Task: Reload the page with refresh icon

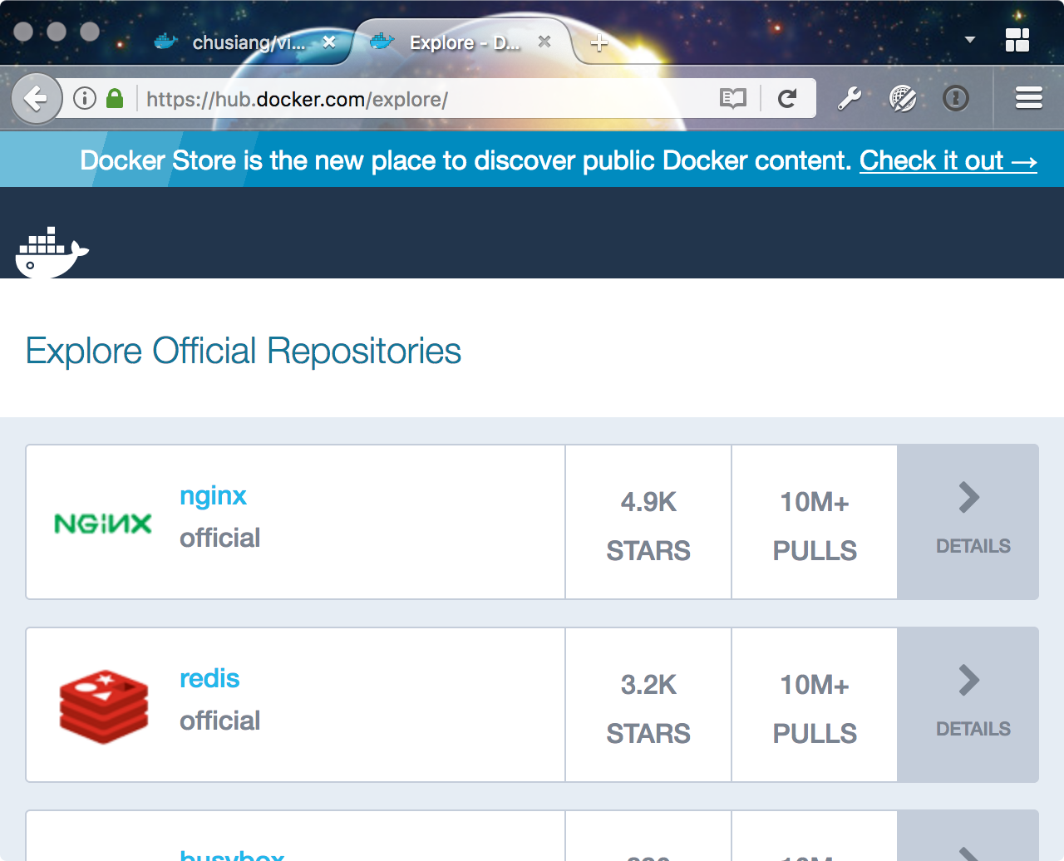Action: [x=787, y=99]
